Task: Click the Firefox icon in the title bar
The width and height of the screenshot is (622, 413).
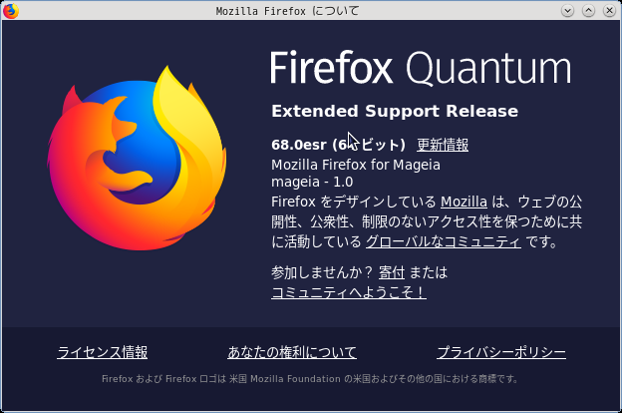Action: point(11,11)
